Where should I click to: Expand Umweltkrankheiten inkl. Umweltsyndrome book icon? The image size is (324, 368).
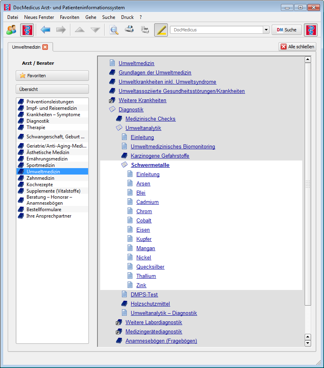pos(112,81)
